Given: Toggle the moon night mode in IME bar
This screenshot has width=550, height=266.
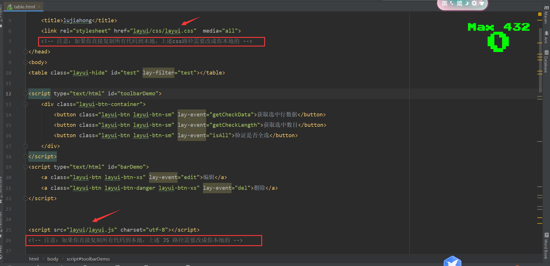Looking at the screenshot, I should click(x=467, y=3).
